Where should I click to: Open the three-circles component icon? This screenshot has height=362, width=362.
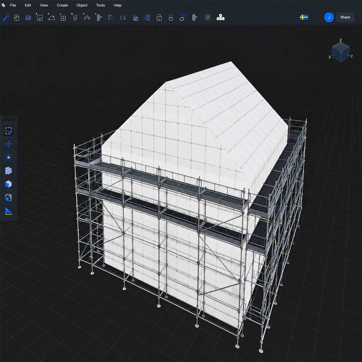(221, 17)
